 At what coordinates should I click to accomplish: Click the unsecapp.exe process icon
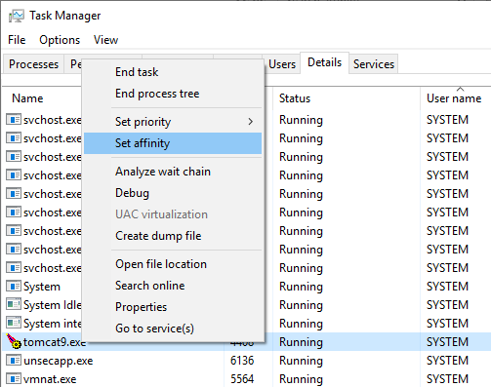(x=14, y=361)
